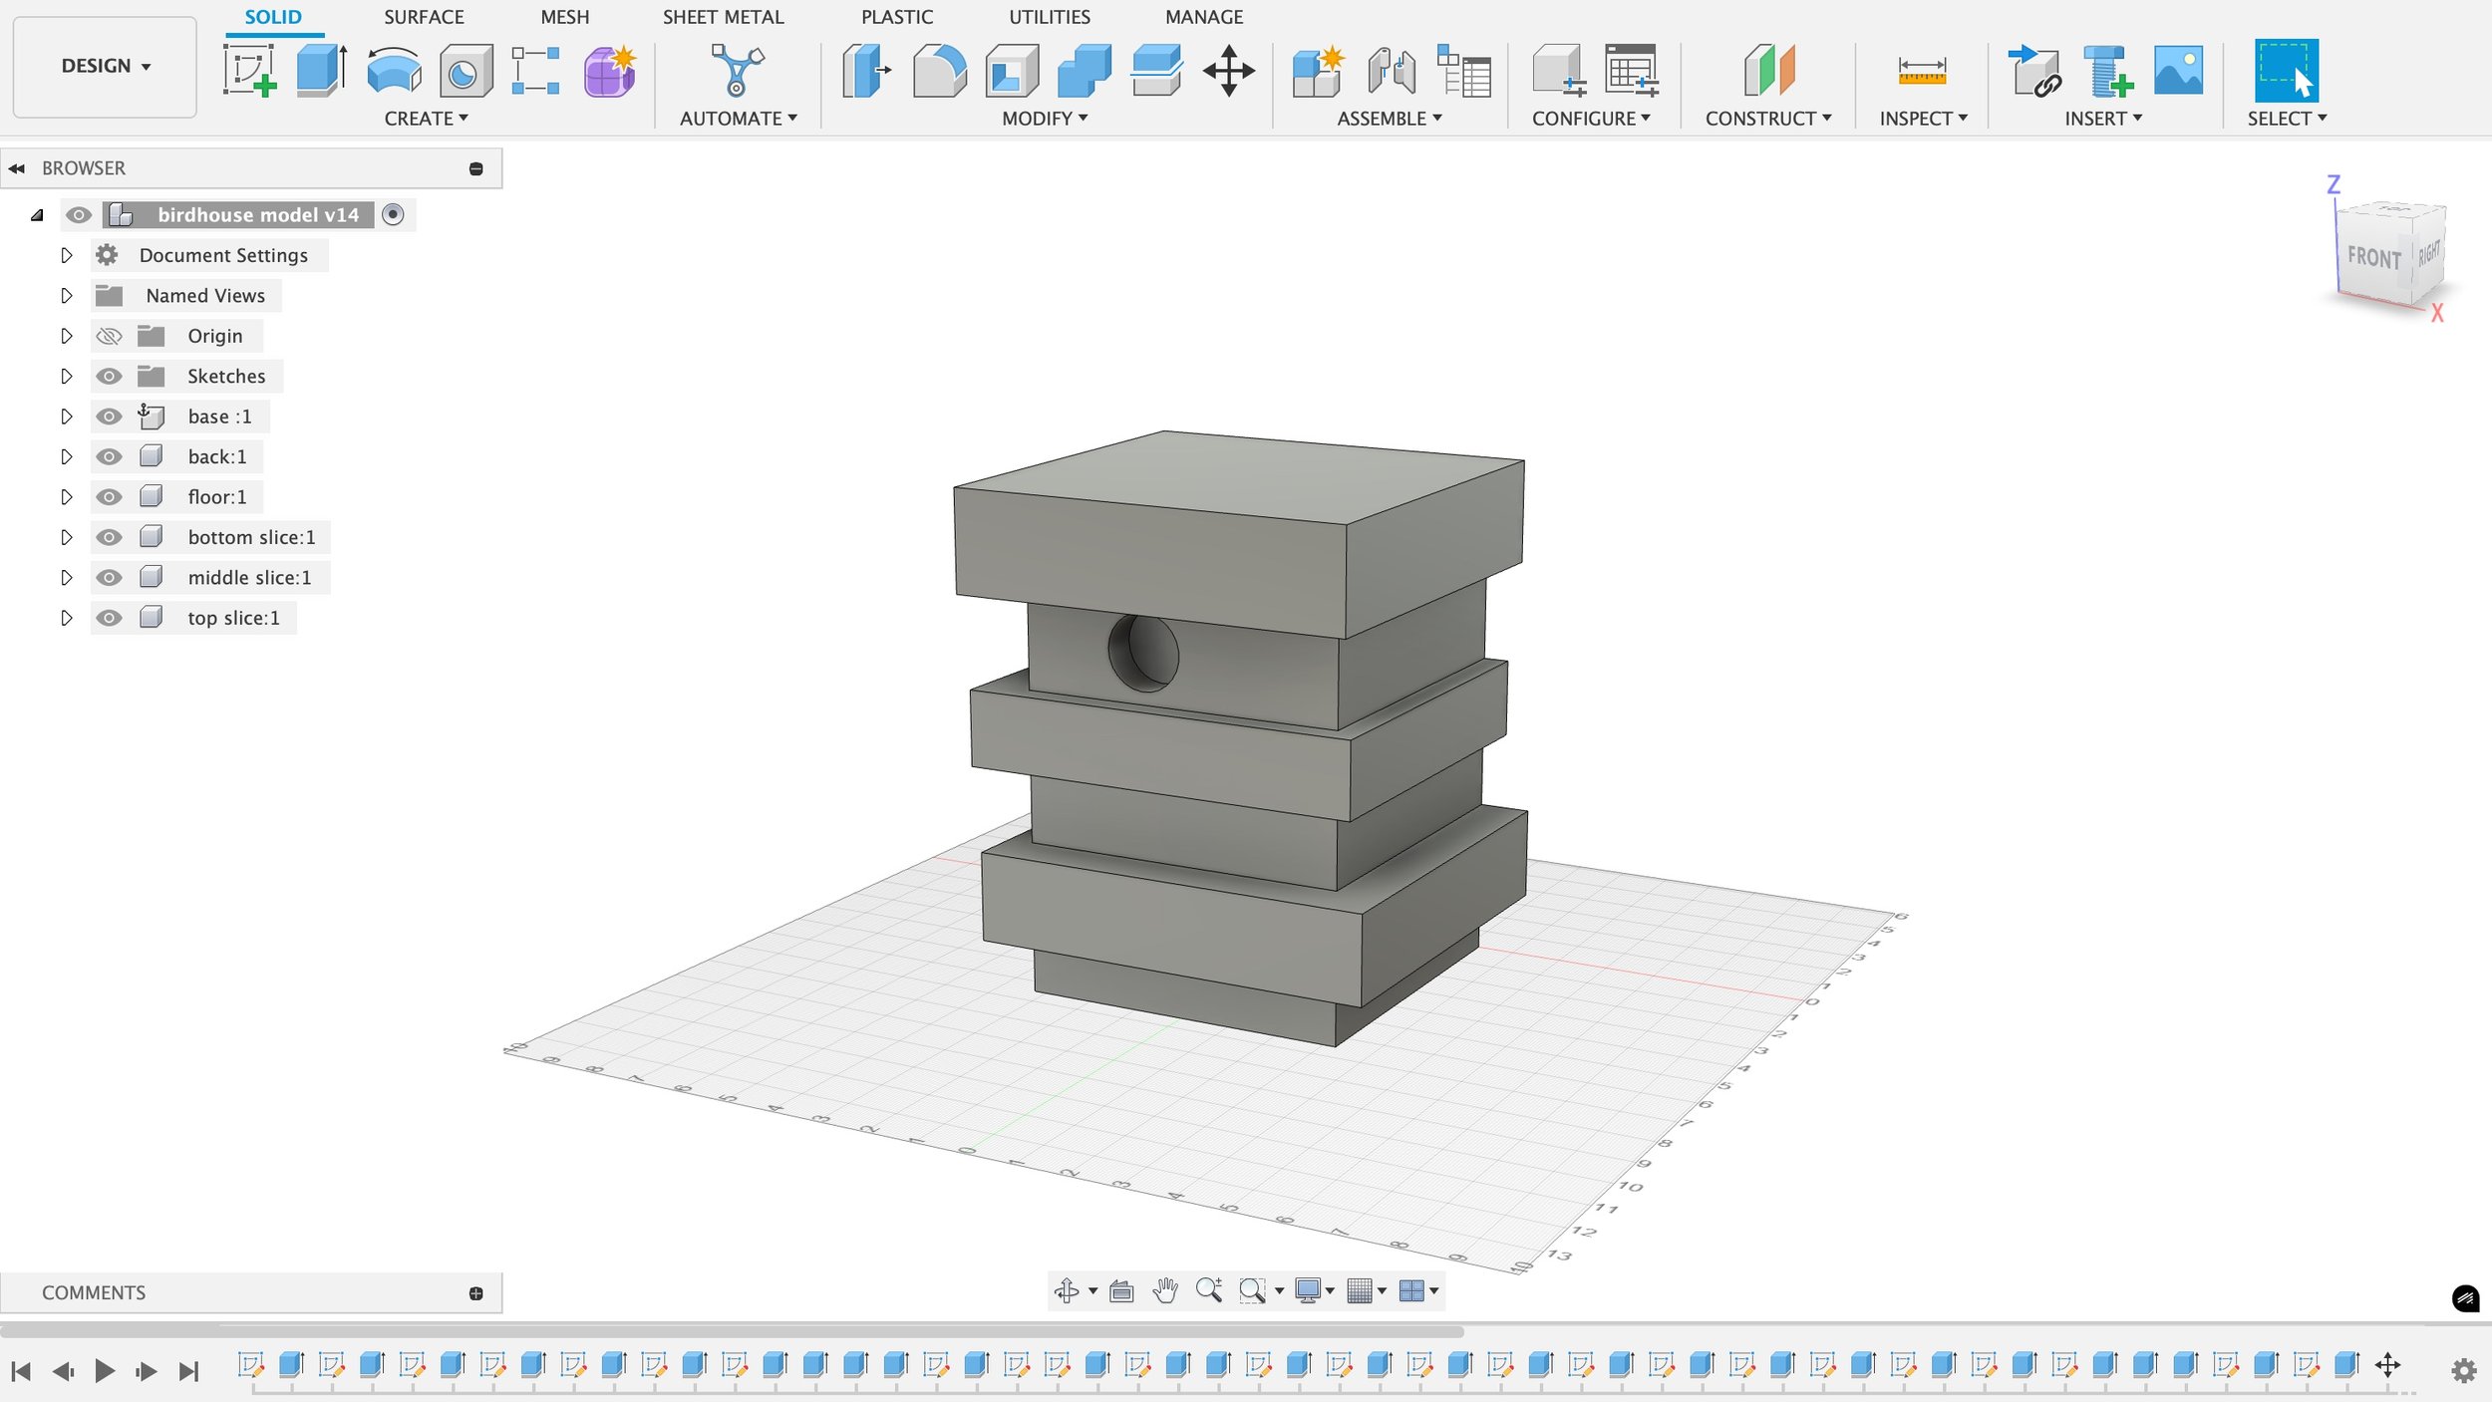This screenshot has height=1402, width=2492.
Task: Open the CREATE dropdown menu
Action: click(426, 119)
